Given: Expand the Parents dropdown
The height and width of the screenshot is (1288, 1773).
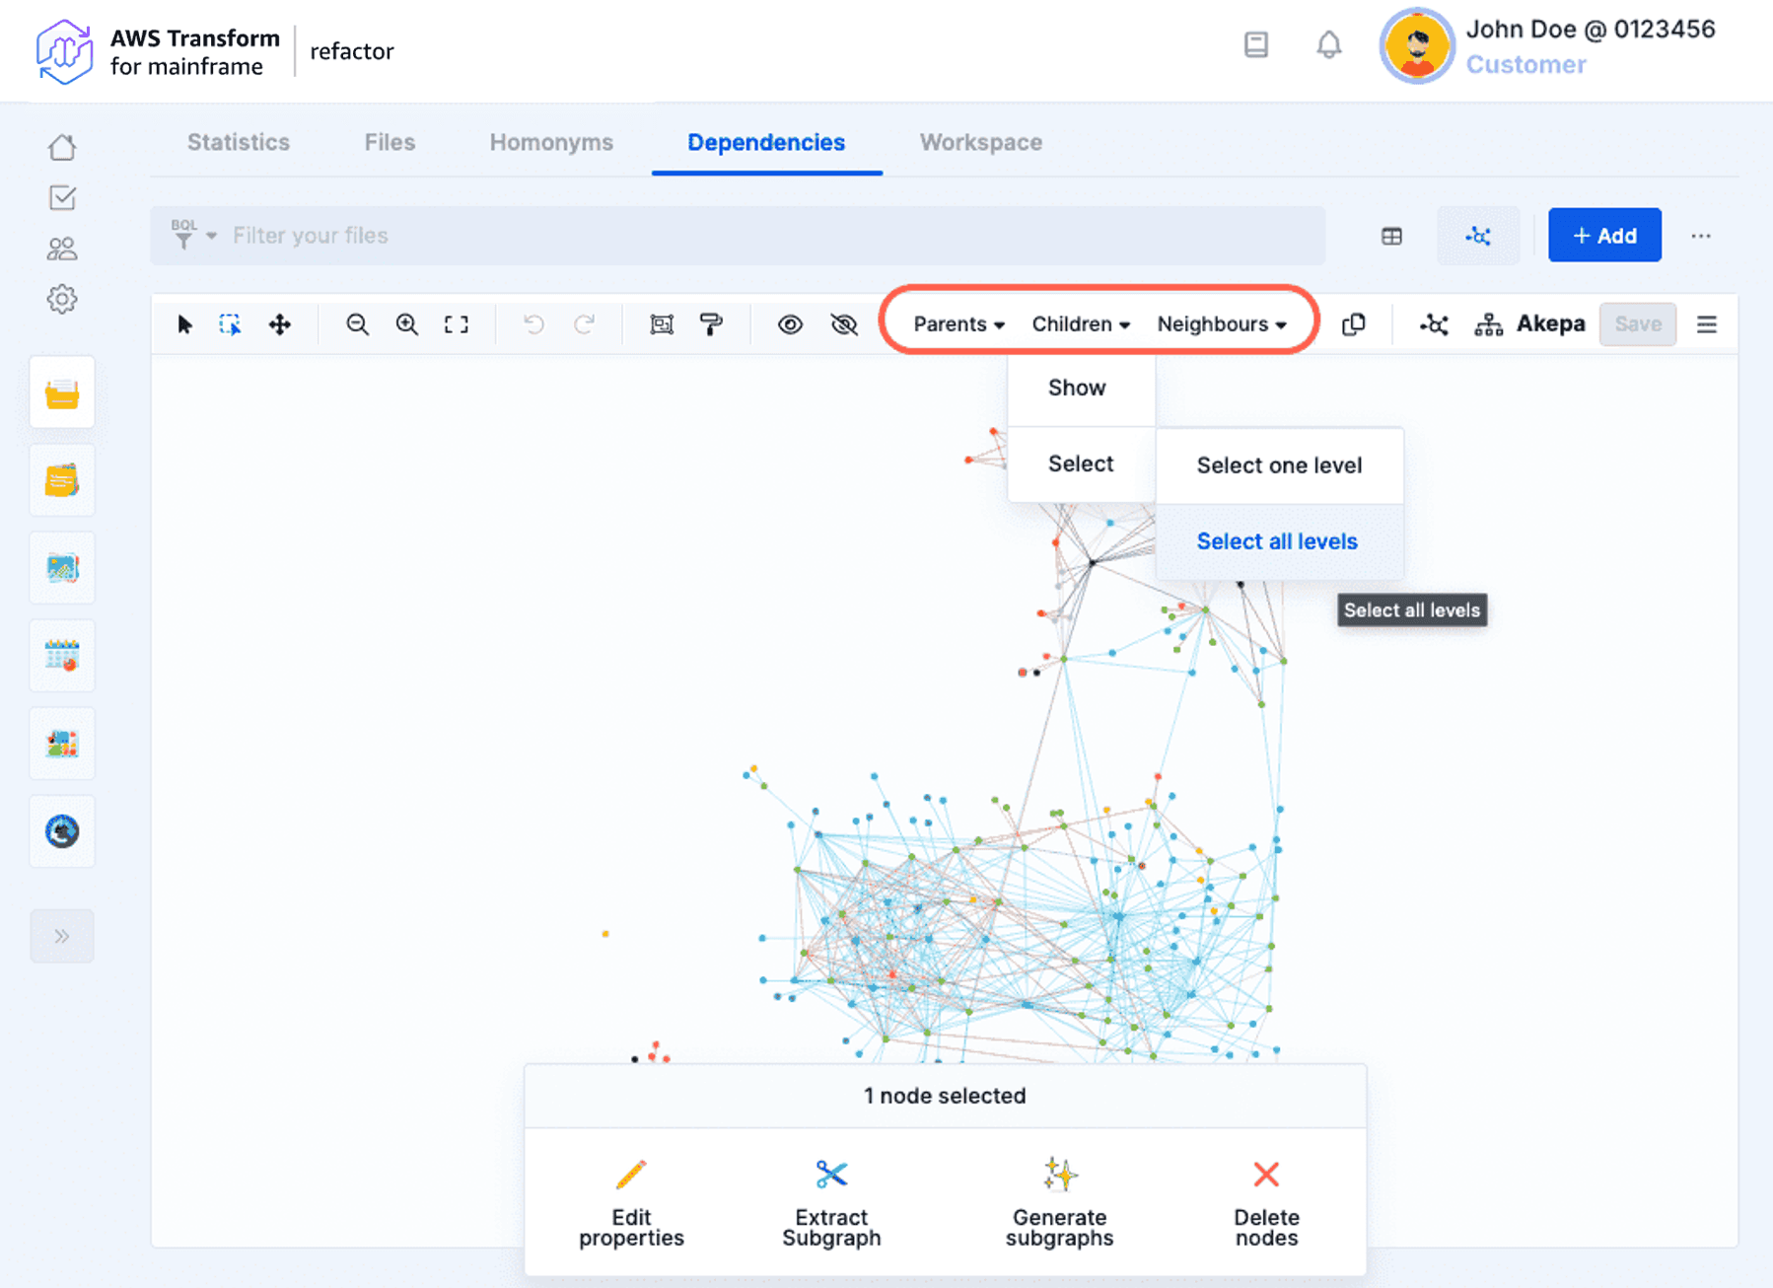Looking at the screenshot, I should point(958,324).
